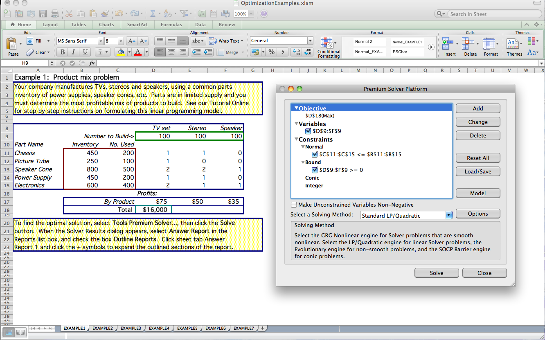The width and height of the screenshot is (545, 340).
Task: Apply the yellow fill color swatch
Action: tap(120, 52)
